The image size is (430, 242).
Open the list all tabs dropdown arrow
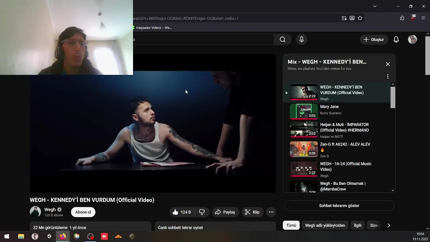(375, 6)
